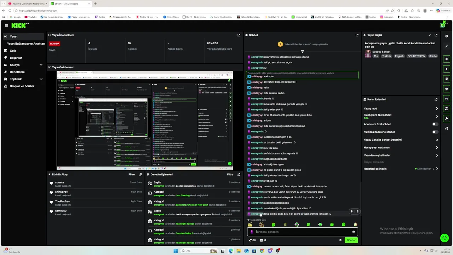Click the KICK logo
Image resolution: width=453 pixels, height=255 pixels.
[x=19, y=25]
